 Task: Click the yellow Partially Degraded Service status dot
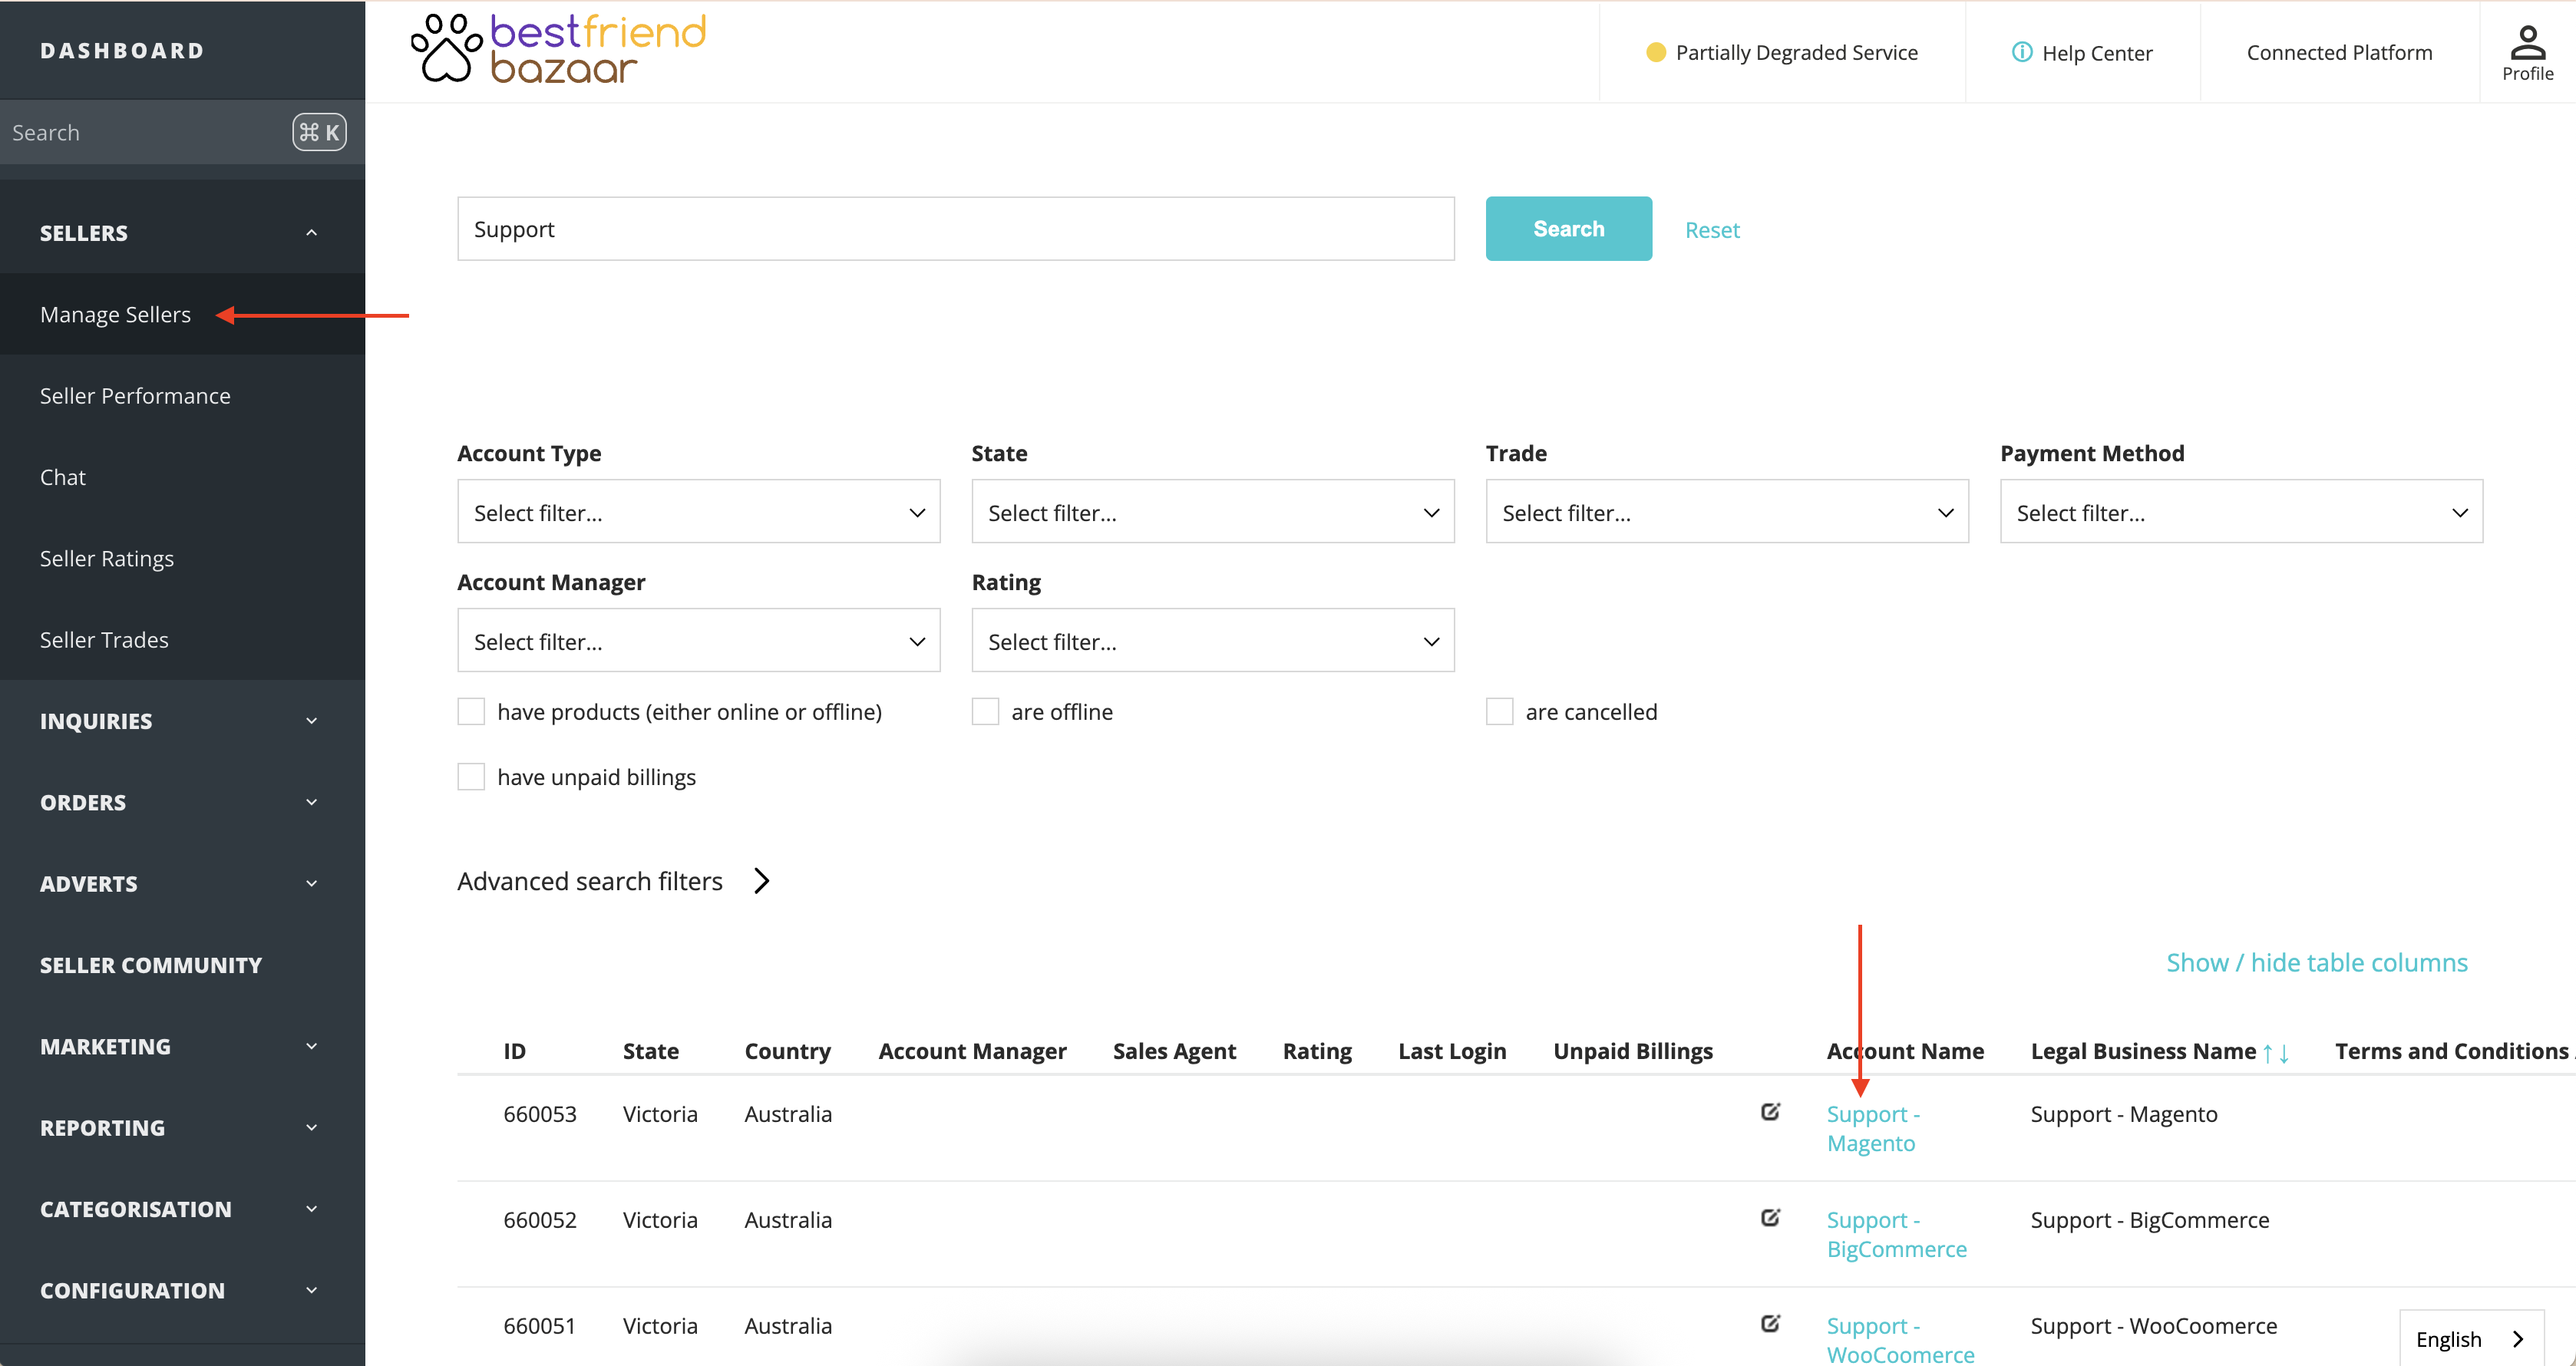(x=1656, y=52)
